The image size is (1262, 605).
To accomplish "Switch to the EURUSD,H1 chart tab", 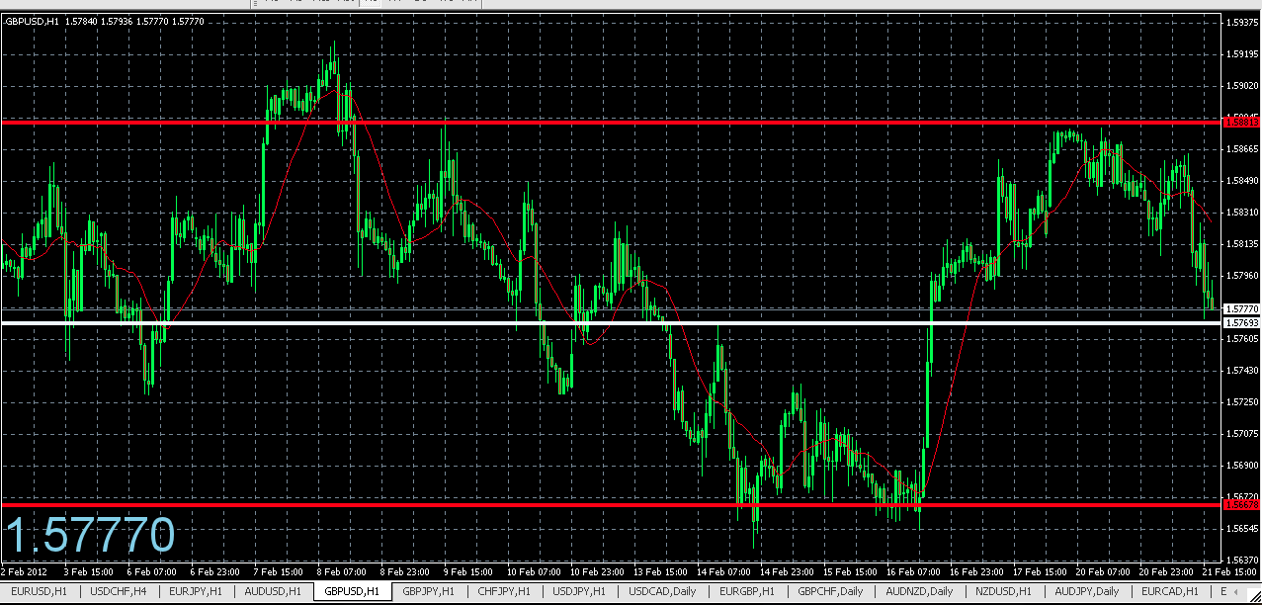I will tap(41, 591).
